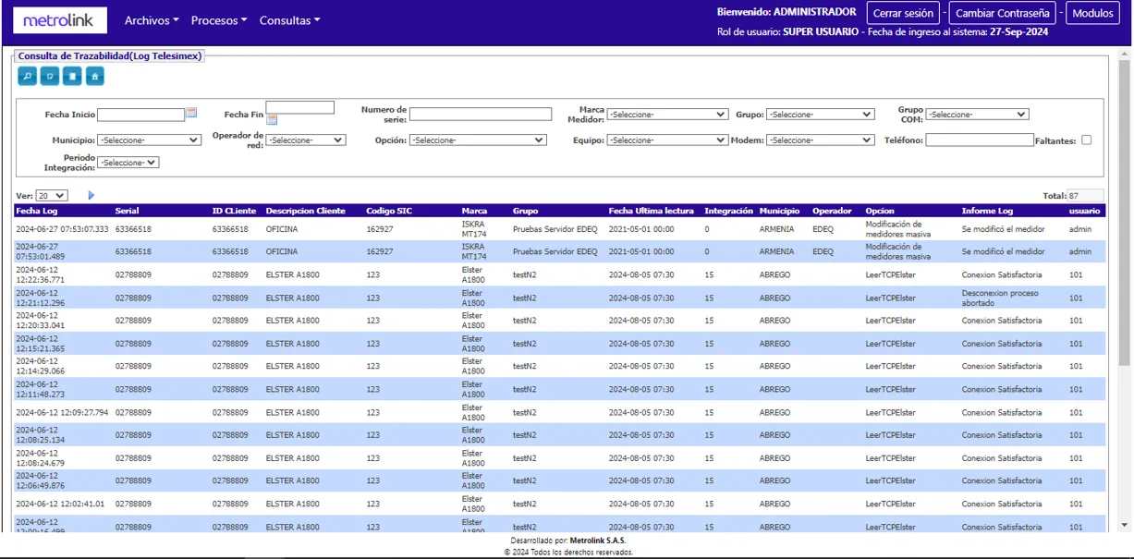1134x559 pixels.
Task: Focus the Numero de serie input field
Action: point(481,115)
